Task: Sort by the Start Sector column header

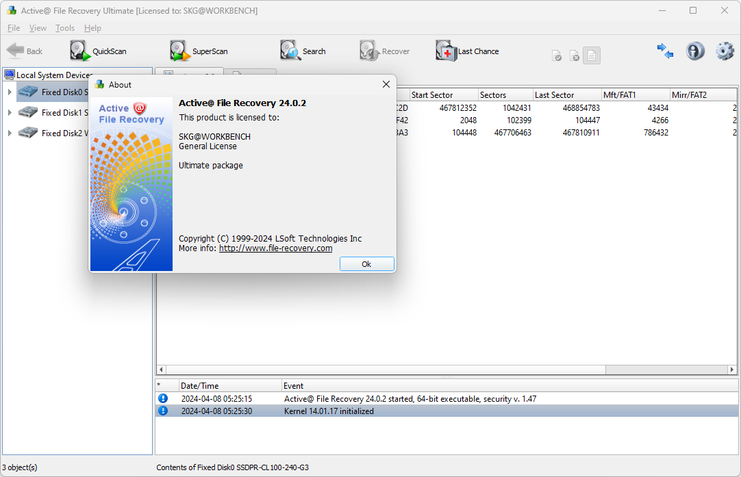Action: click(443, 95)
